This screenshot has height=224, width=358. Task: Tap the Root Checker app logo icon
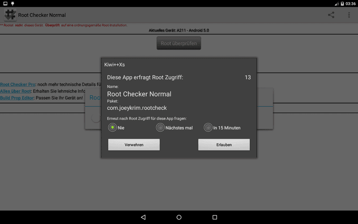10,15
